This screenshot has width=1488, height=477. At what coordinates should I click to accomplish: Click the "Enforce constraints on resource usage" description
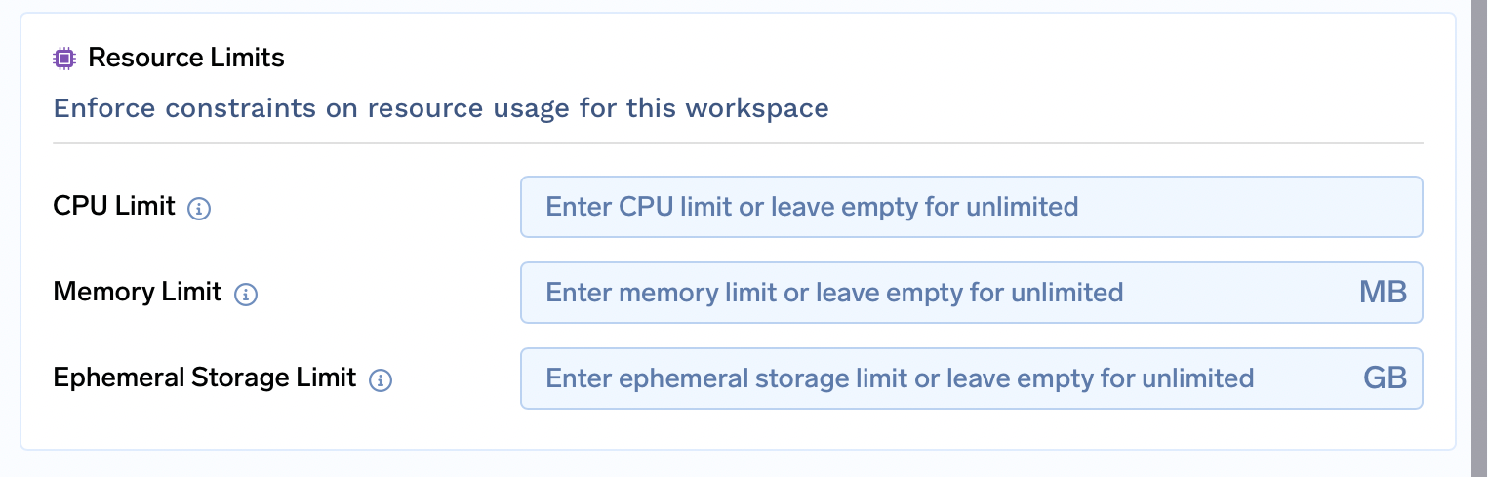coord(441,107)
